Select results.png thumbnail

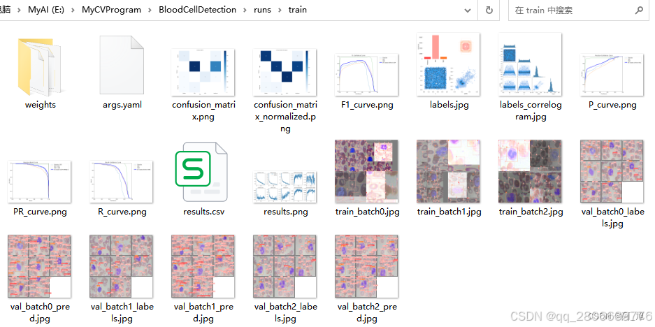pyautogui.click(x=285, y=187)
